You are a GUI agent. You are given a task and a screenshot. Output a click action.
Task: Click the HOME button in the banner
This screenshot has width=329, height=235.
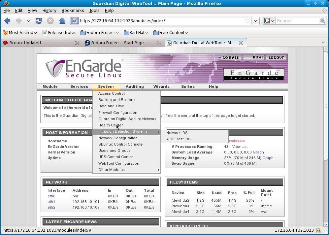point(254,57)
